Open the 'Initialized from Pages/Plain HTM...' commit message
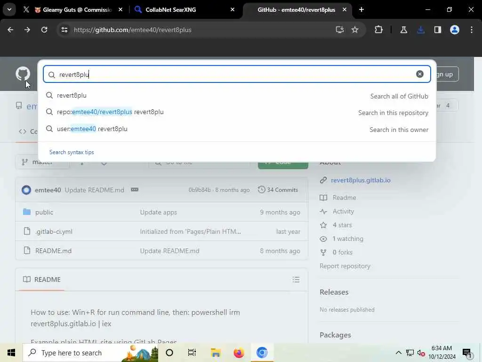The width and height of the screenshot is (482, 362). tap(190, 231)
